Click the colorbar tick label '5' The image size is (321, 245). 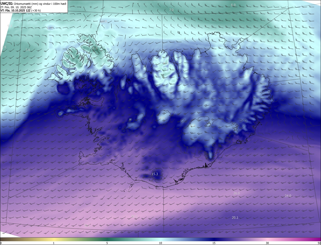(107, 243)
